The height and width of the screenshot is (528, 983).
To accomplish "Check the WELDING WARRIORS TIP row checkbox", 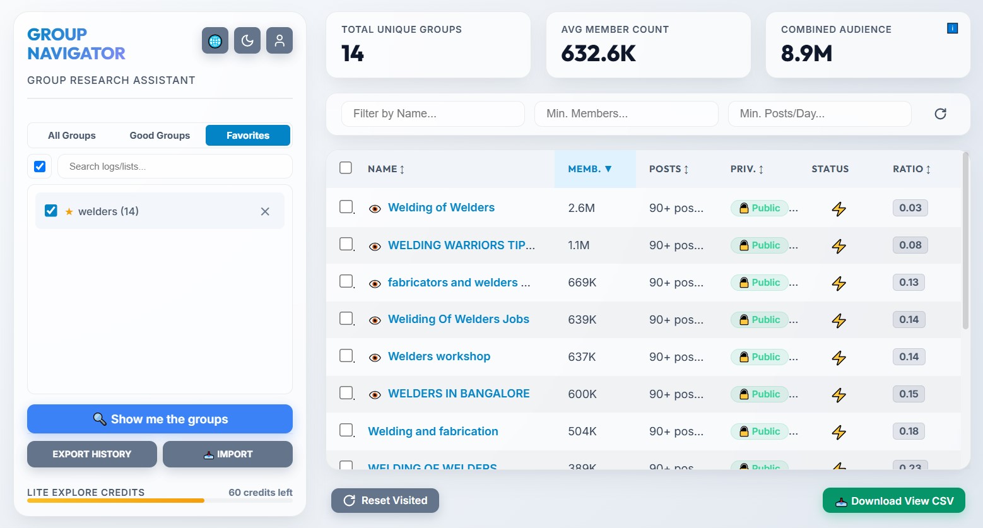I will click(x=346, y=243).
